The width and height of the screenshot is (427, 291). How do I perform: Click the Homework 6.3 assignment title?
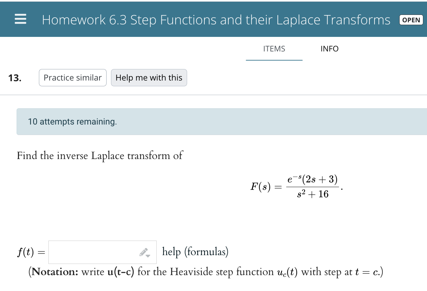pyautogui.click(x=216, y=20)
